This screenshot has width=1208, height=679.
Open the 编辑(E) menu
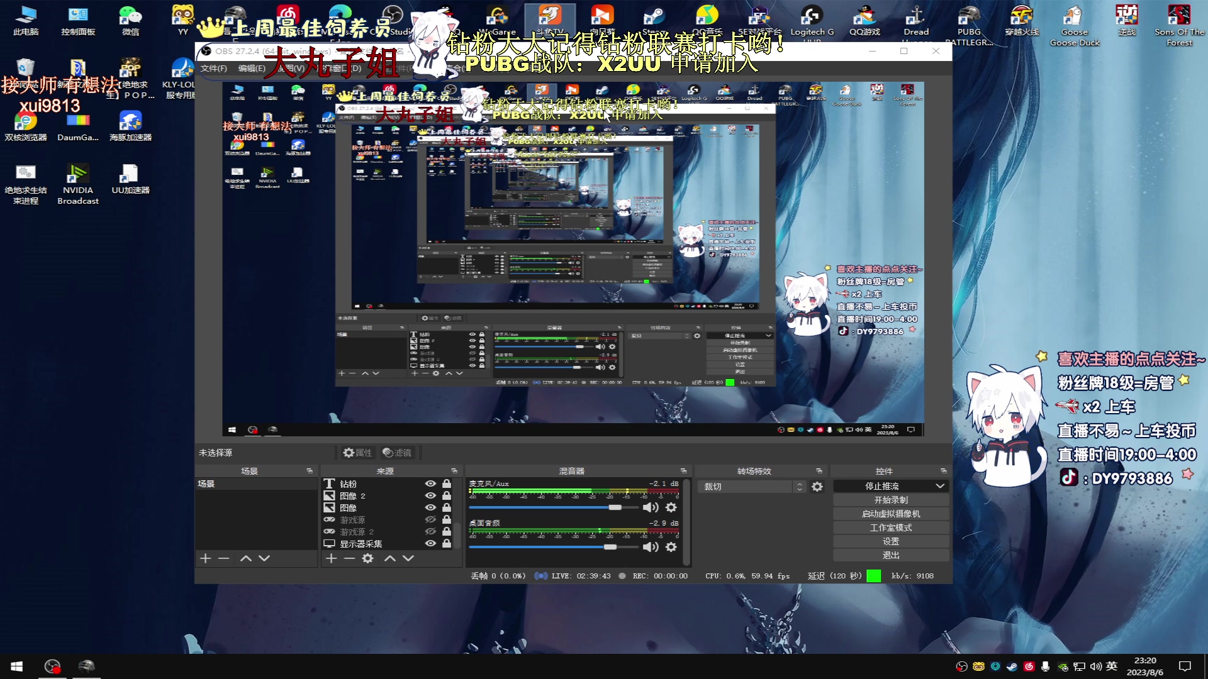point(251,69)
